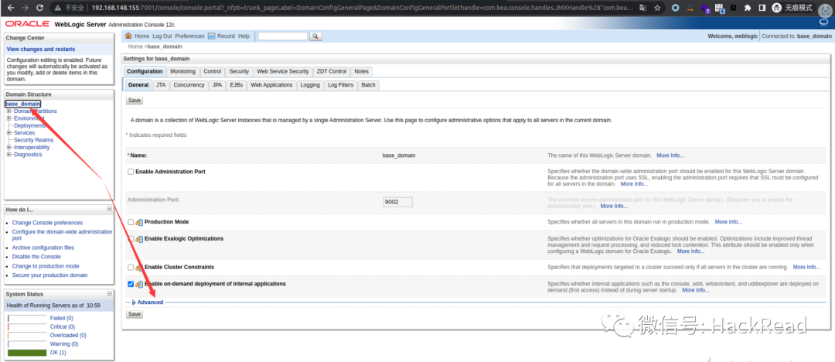Open the Log Filters sub-tab

341,85
